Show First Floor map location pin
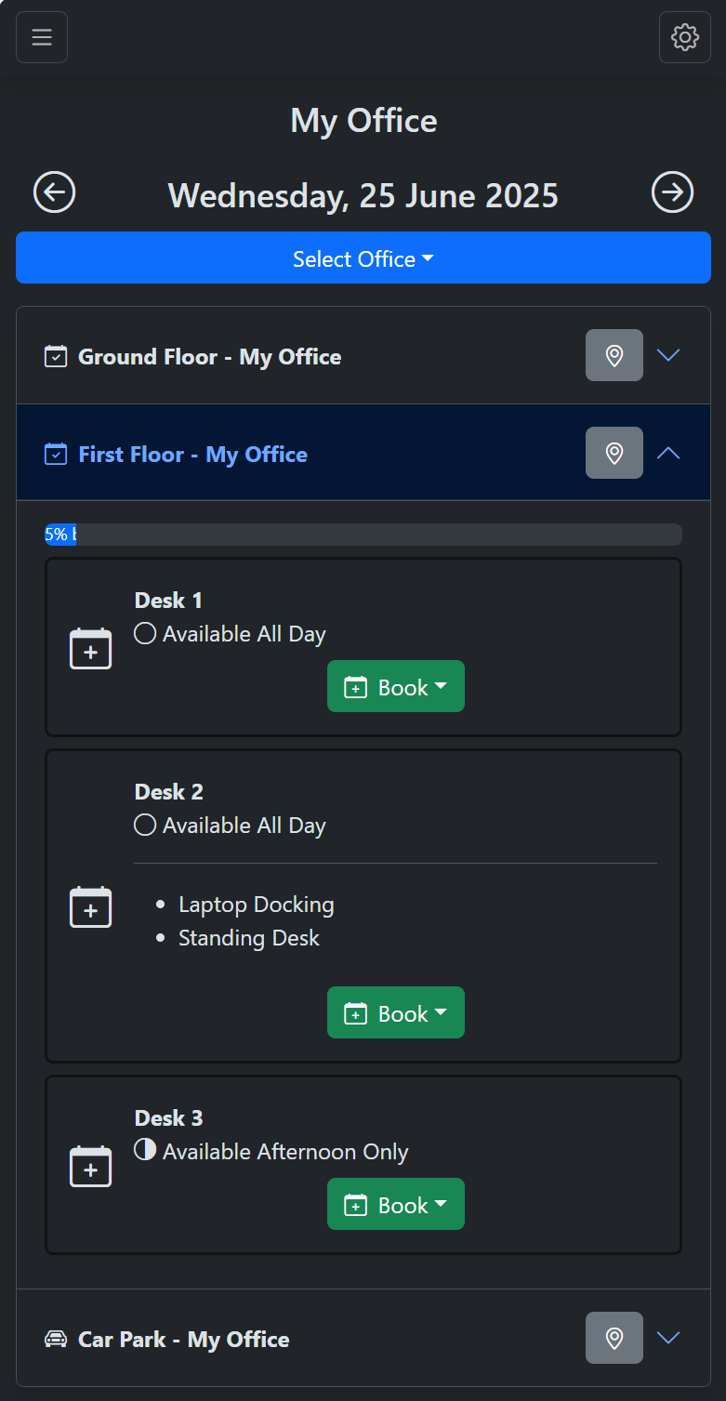 pos(614,453)
